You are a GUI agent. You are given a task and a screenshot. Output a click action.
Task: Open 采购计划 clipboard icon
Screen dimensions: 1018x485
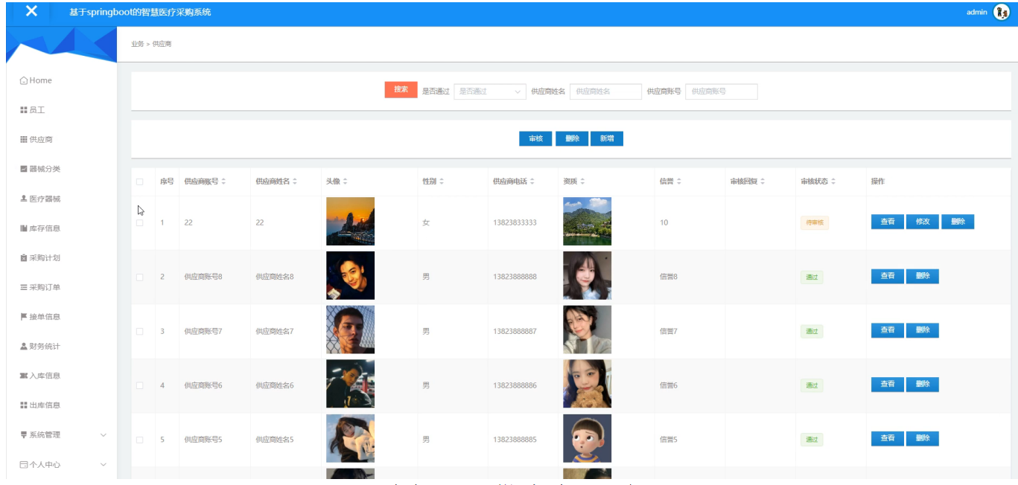pos(23,258)
